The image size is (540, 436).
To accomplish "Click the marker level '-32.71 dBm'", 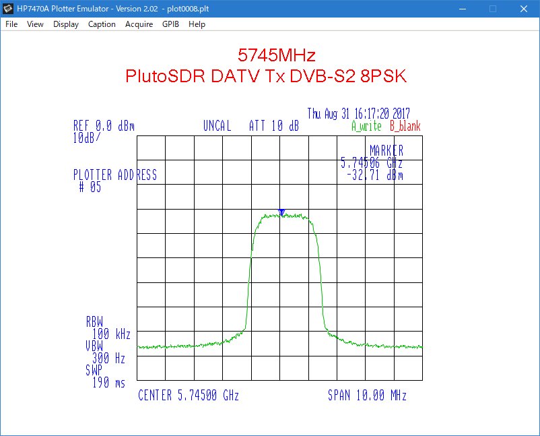I will (374, 175).
